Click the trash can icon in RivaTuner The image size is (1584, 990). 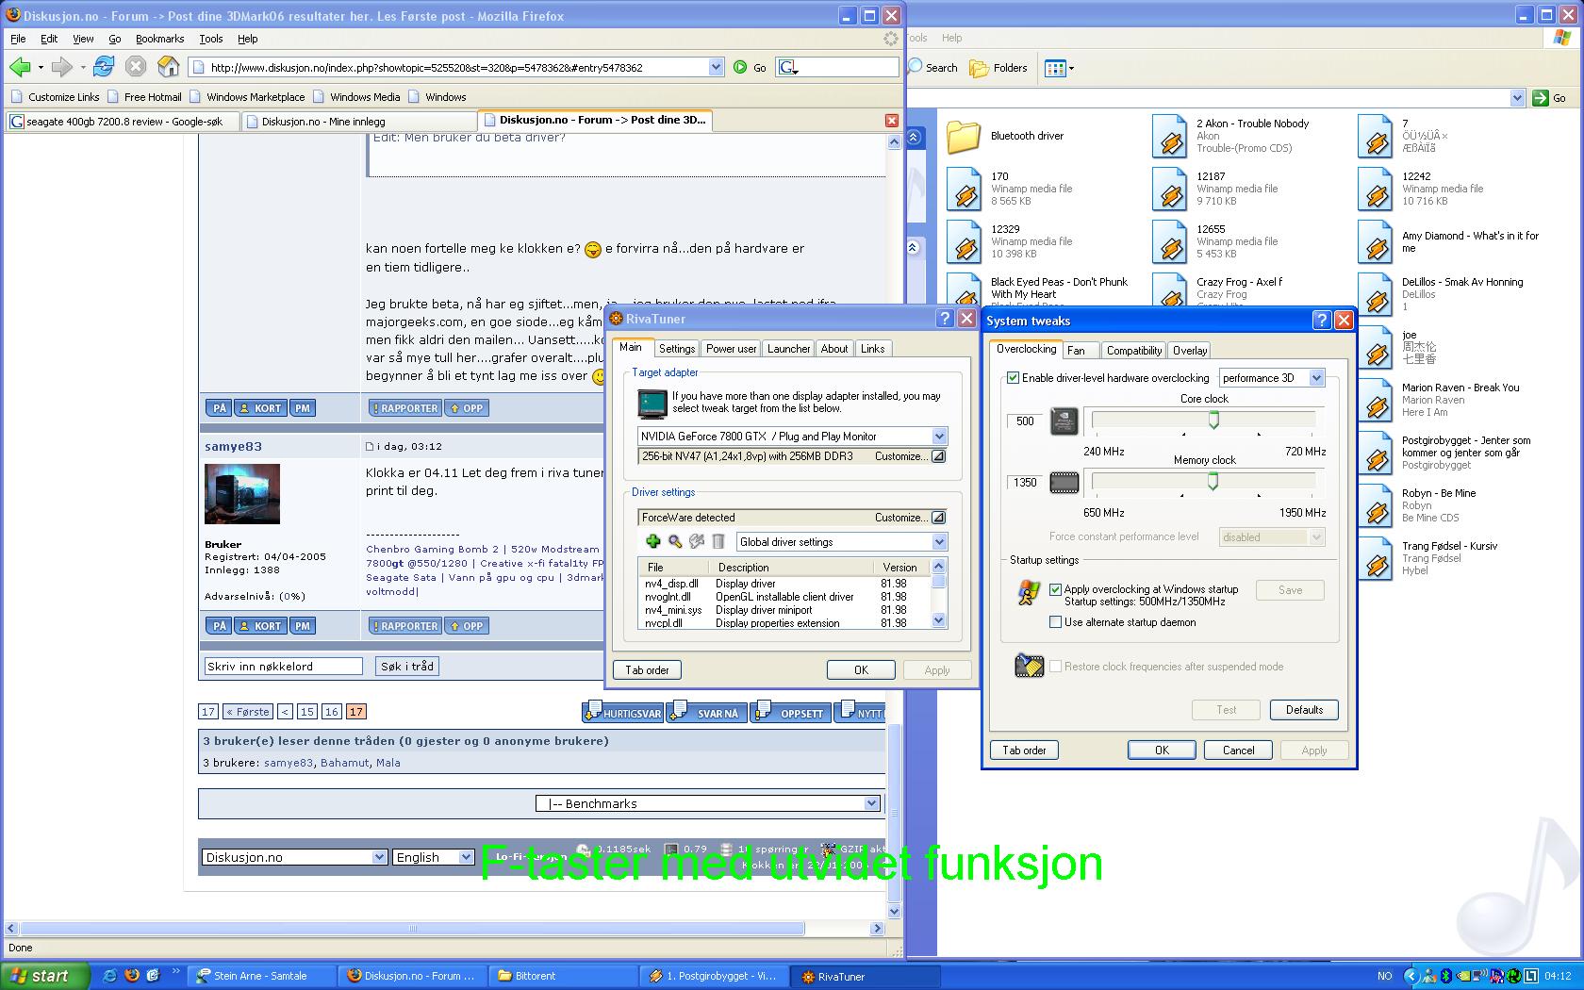(x=718, y=541)
